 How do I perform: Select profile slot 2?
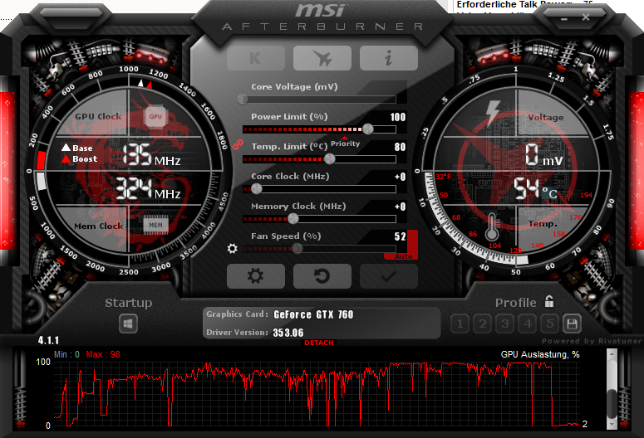(x=483, y=324)
